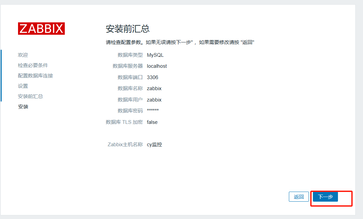The height and width of the screenshot is (219, 363).
Task: Click the 数据库名称 value zabbix
Action: coord(154,88)
